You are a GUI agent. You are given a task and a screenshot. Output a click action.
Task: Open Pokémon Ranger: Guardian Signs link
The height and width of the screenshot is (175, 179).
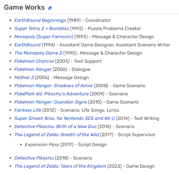(x=51, y=102)
